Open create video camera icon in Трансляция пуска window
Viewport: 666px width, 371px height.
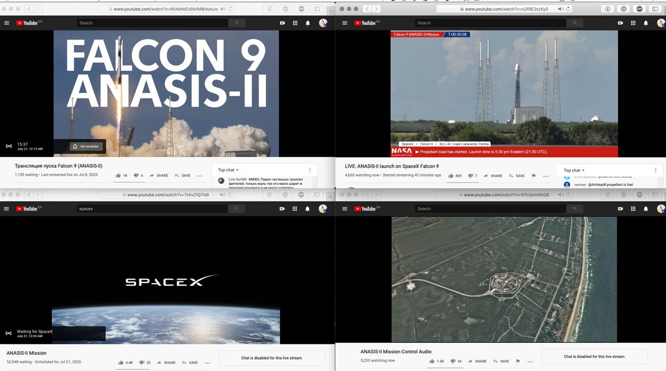point(283,23)
